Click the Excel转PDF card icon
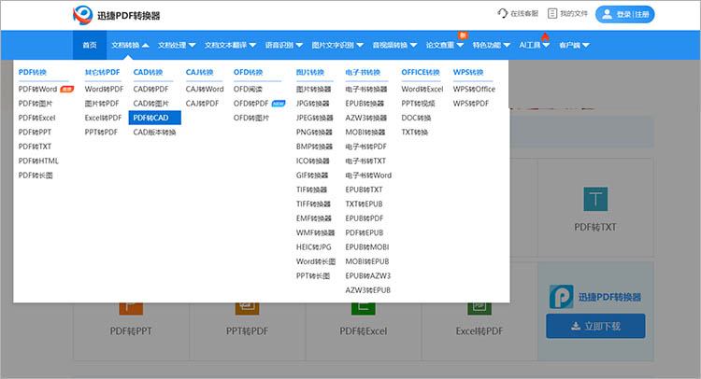The image size is (701, 379). [x=479, y=308]
